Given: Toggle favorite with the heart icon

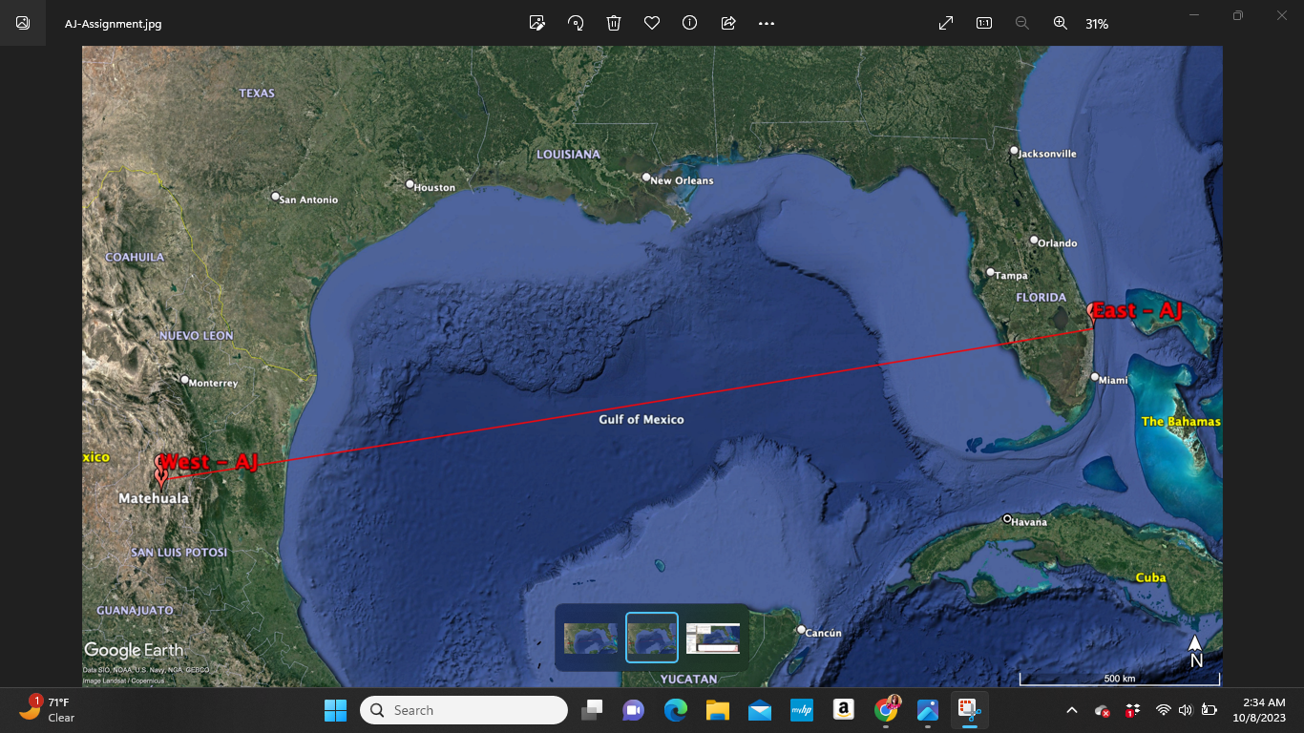Looking at the screenshot, I should 651,23.
